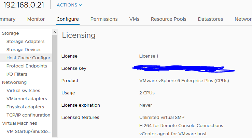Open TCP/IP configuration settings
This screenshot has height=138, width=252.
28,115
